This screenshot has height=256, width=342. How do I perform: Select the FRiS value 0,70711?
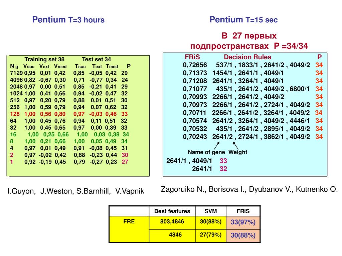coord(194,113)
